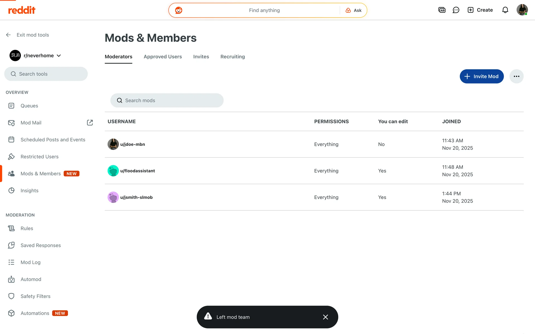
Task: Open u/floodassistant moderator profile
Action: coord(137,171)
